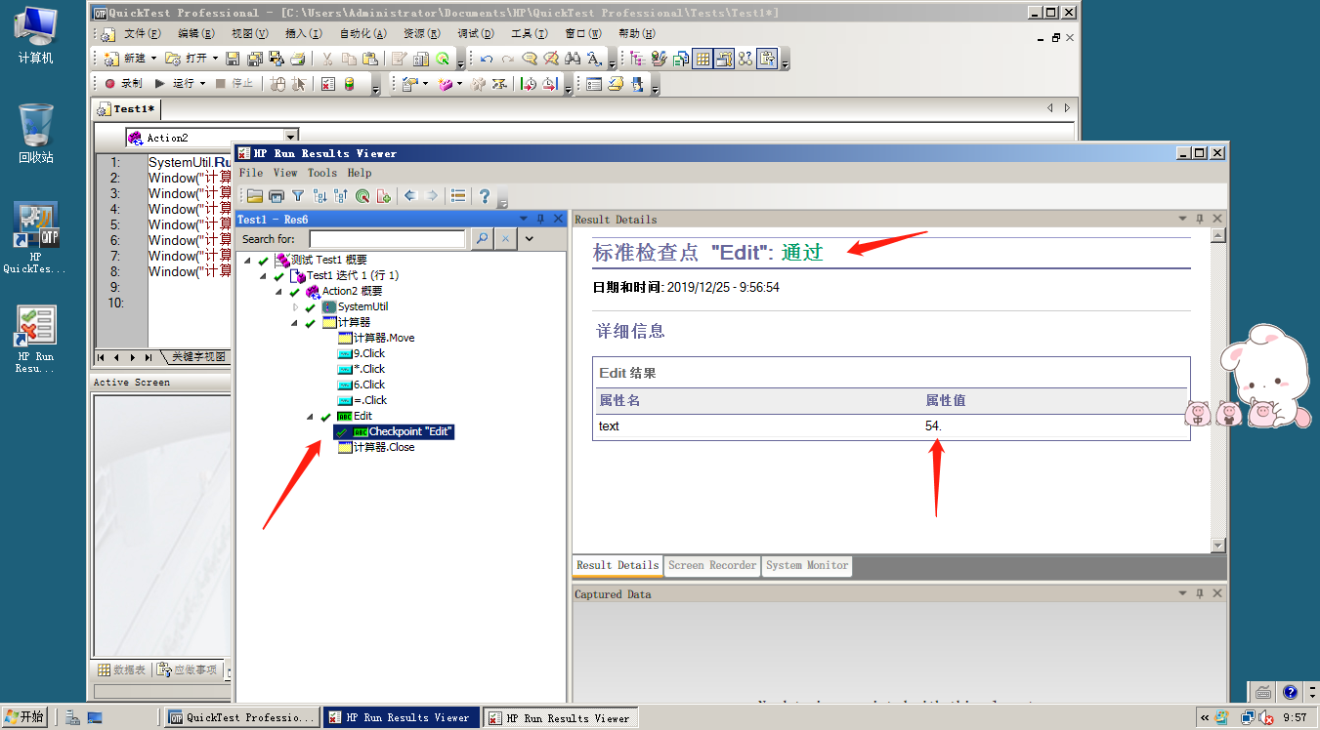Open 计算机 desktop icon

pyautogui.click(x=35, y=36)
